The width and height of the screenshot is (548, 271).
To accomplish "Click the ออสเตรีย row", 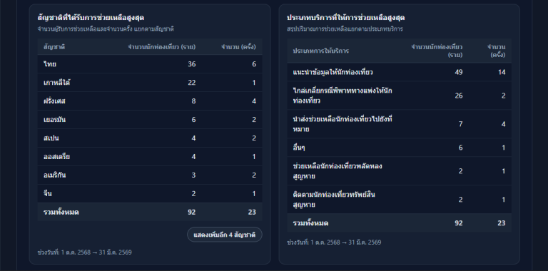I will pos(150,156).
